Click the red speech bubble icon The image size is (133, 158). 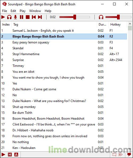coord(129,155)
